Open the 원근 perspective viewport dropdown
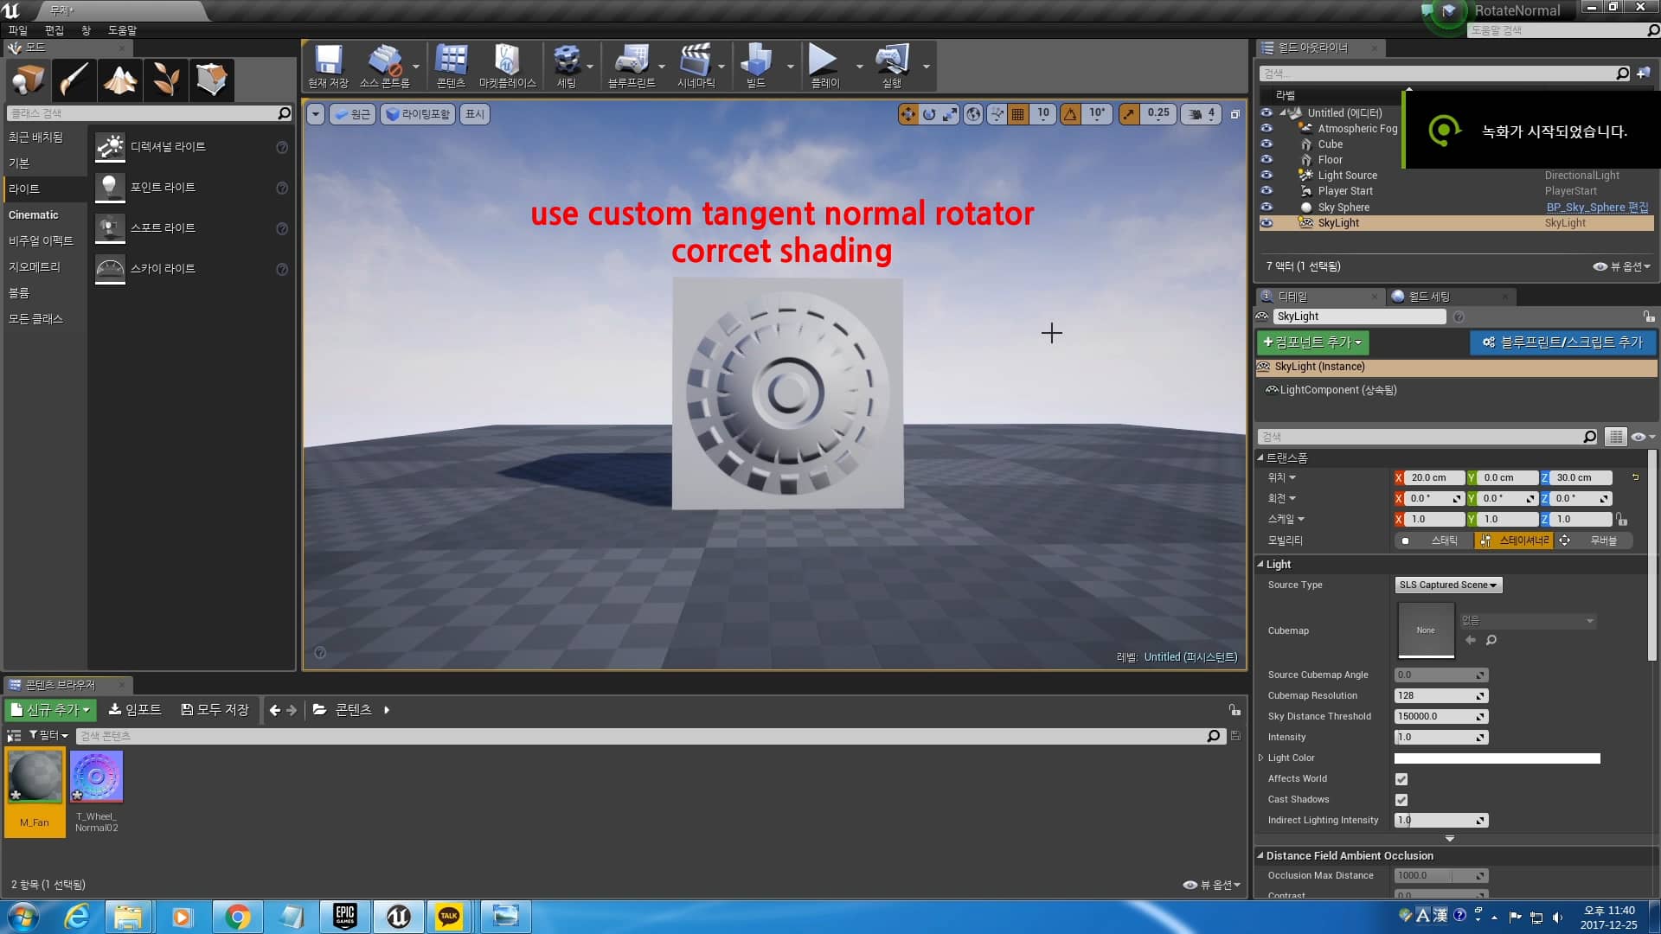The image size is (1661, 934). point(352,113)
